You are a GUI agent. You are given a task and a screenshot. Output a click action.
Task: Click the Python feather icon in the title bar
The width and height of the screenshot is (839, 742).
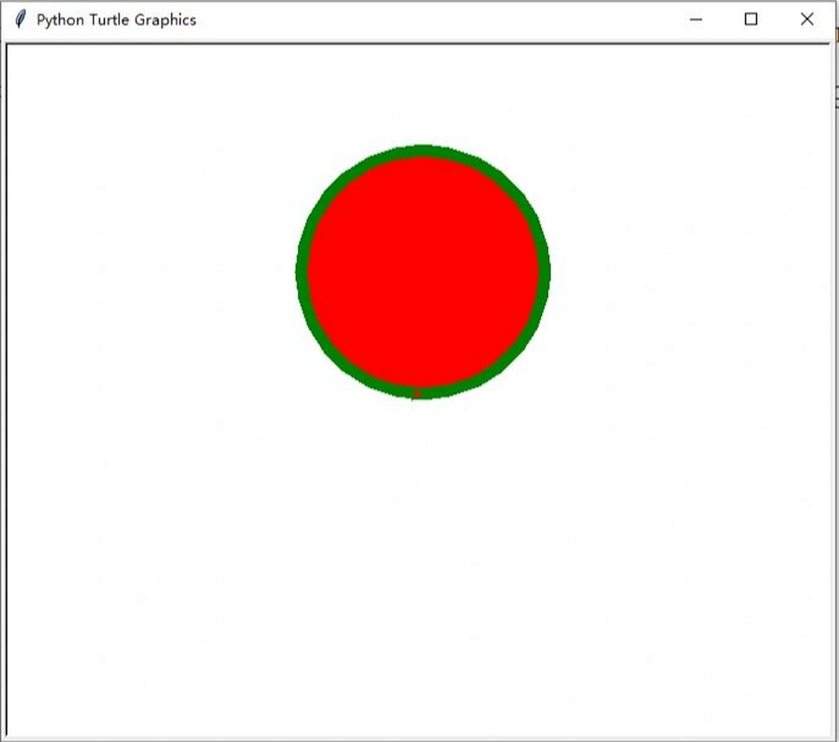(x=20, y=19)
